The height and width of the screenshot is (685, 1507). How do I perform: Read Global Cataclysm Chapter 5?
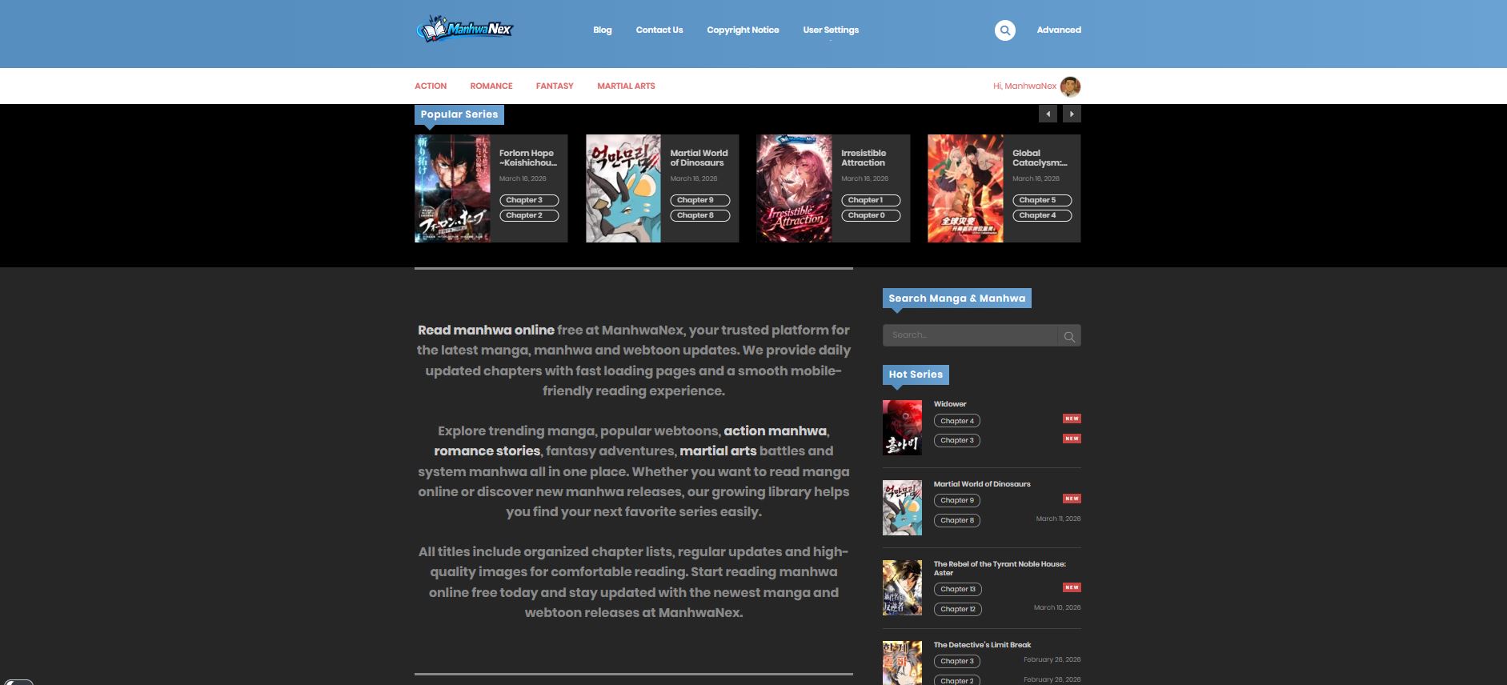(x=1042, y=200)
